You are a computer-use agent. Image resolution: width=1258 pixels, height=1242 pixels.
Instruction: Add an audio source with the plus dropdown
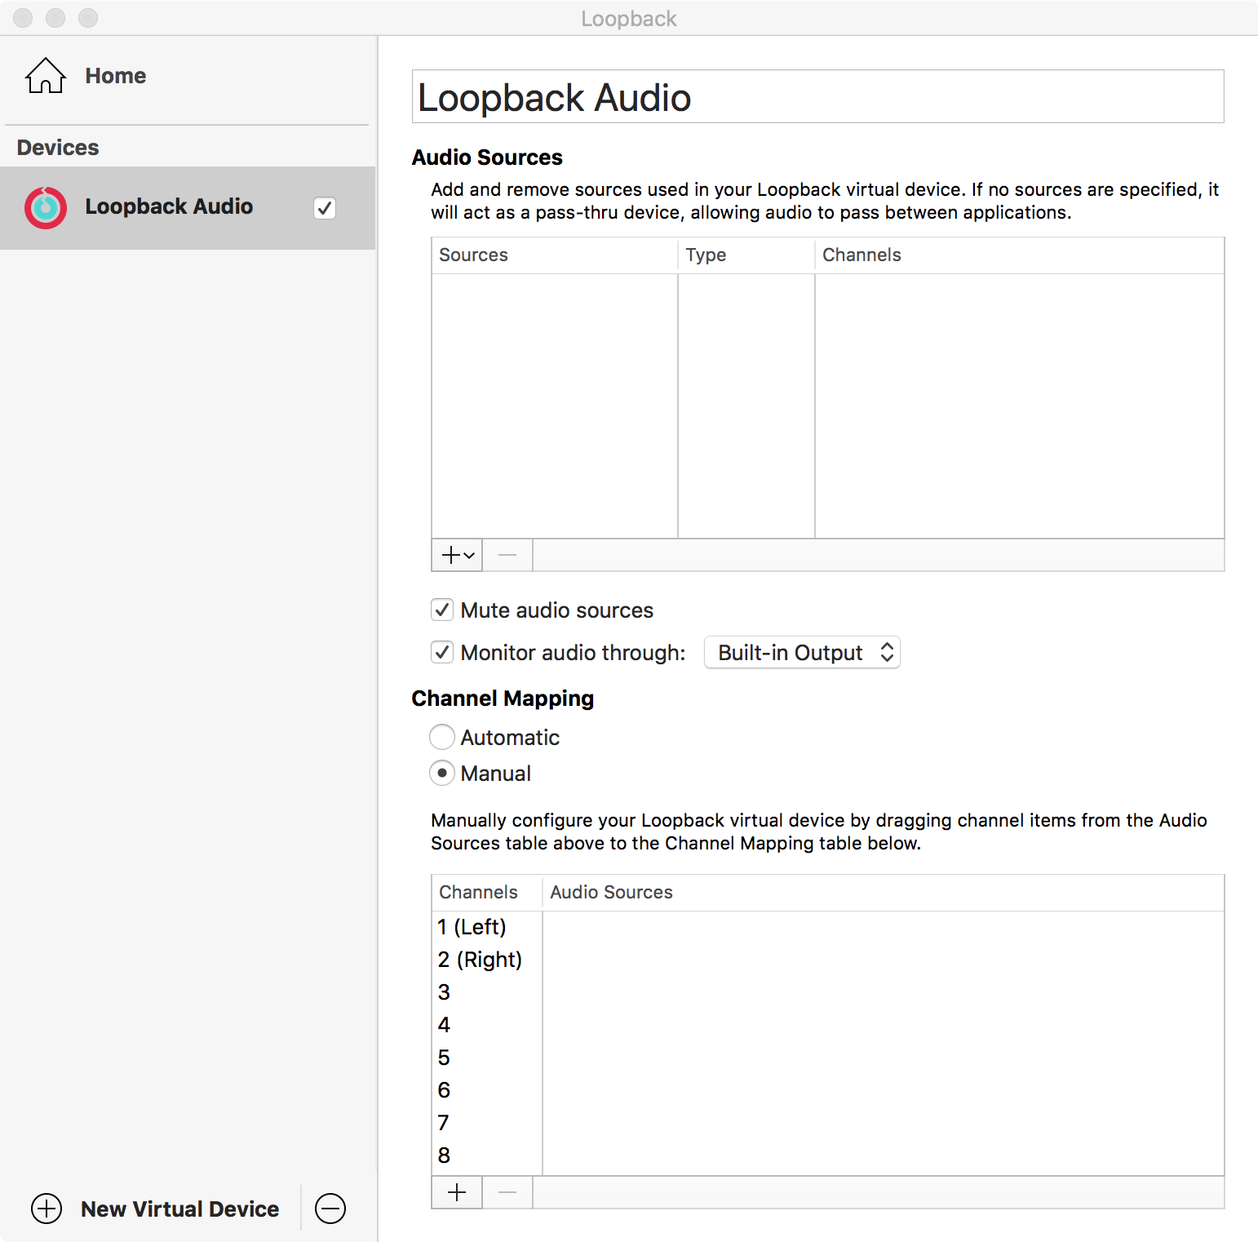457,555
